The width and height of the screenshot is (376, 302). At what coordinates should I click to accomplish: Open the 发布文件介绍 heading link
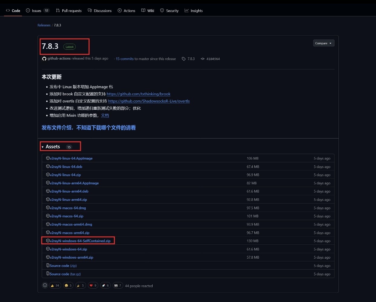pyautogui.click(x=89, y=128)
